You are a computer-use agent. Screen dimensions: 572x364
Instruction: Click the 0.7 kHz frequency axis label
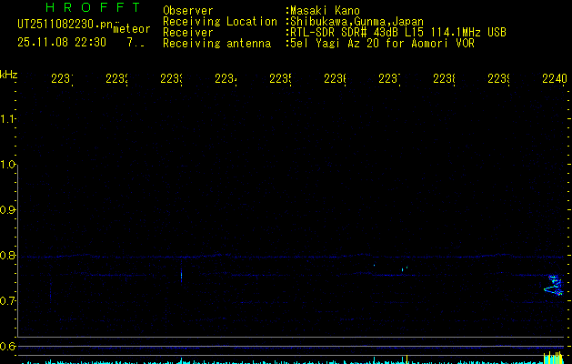tap(9, 301)
